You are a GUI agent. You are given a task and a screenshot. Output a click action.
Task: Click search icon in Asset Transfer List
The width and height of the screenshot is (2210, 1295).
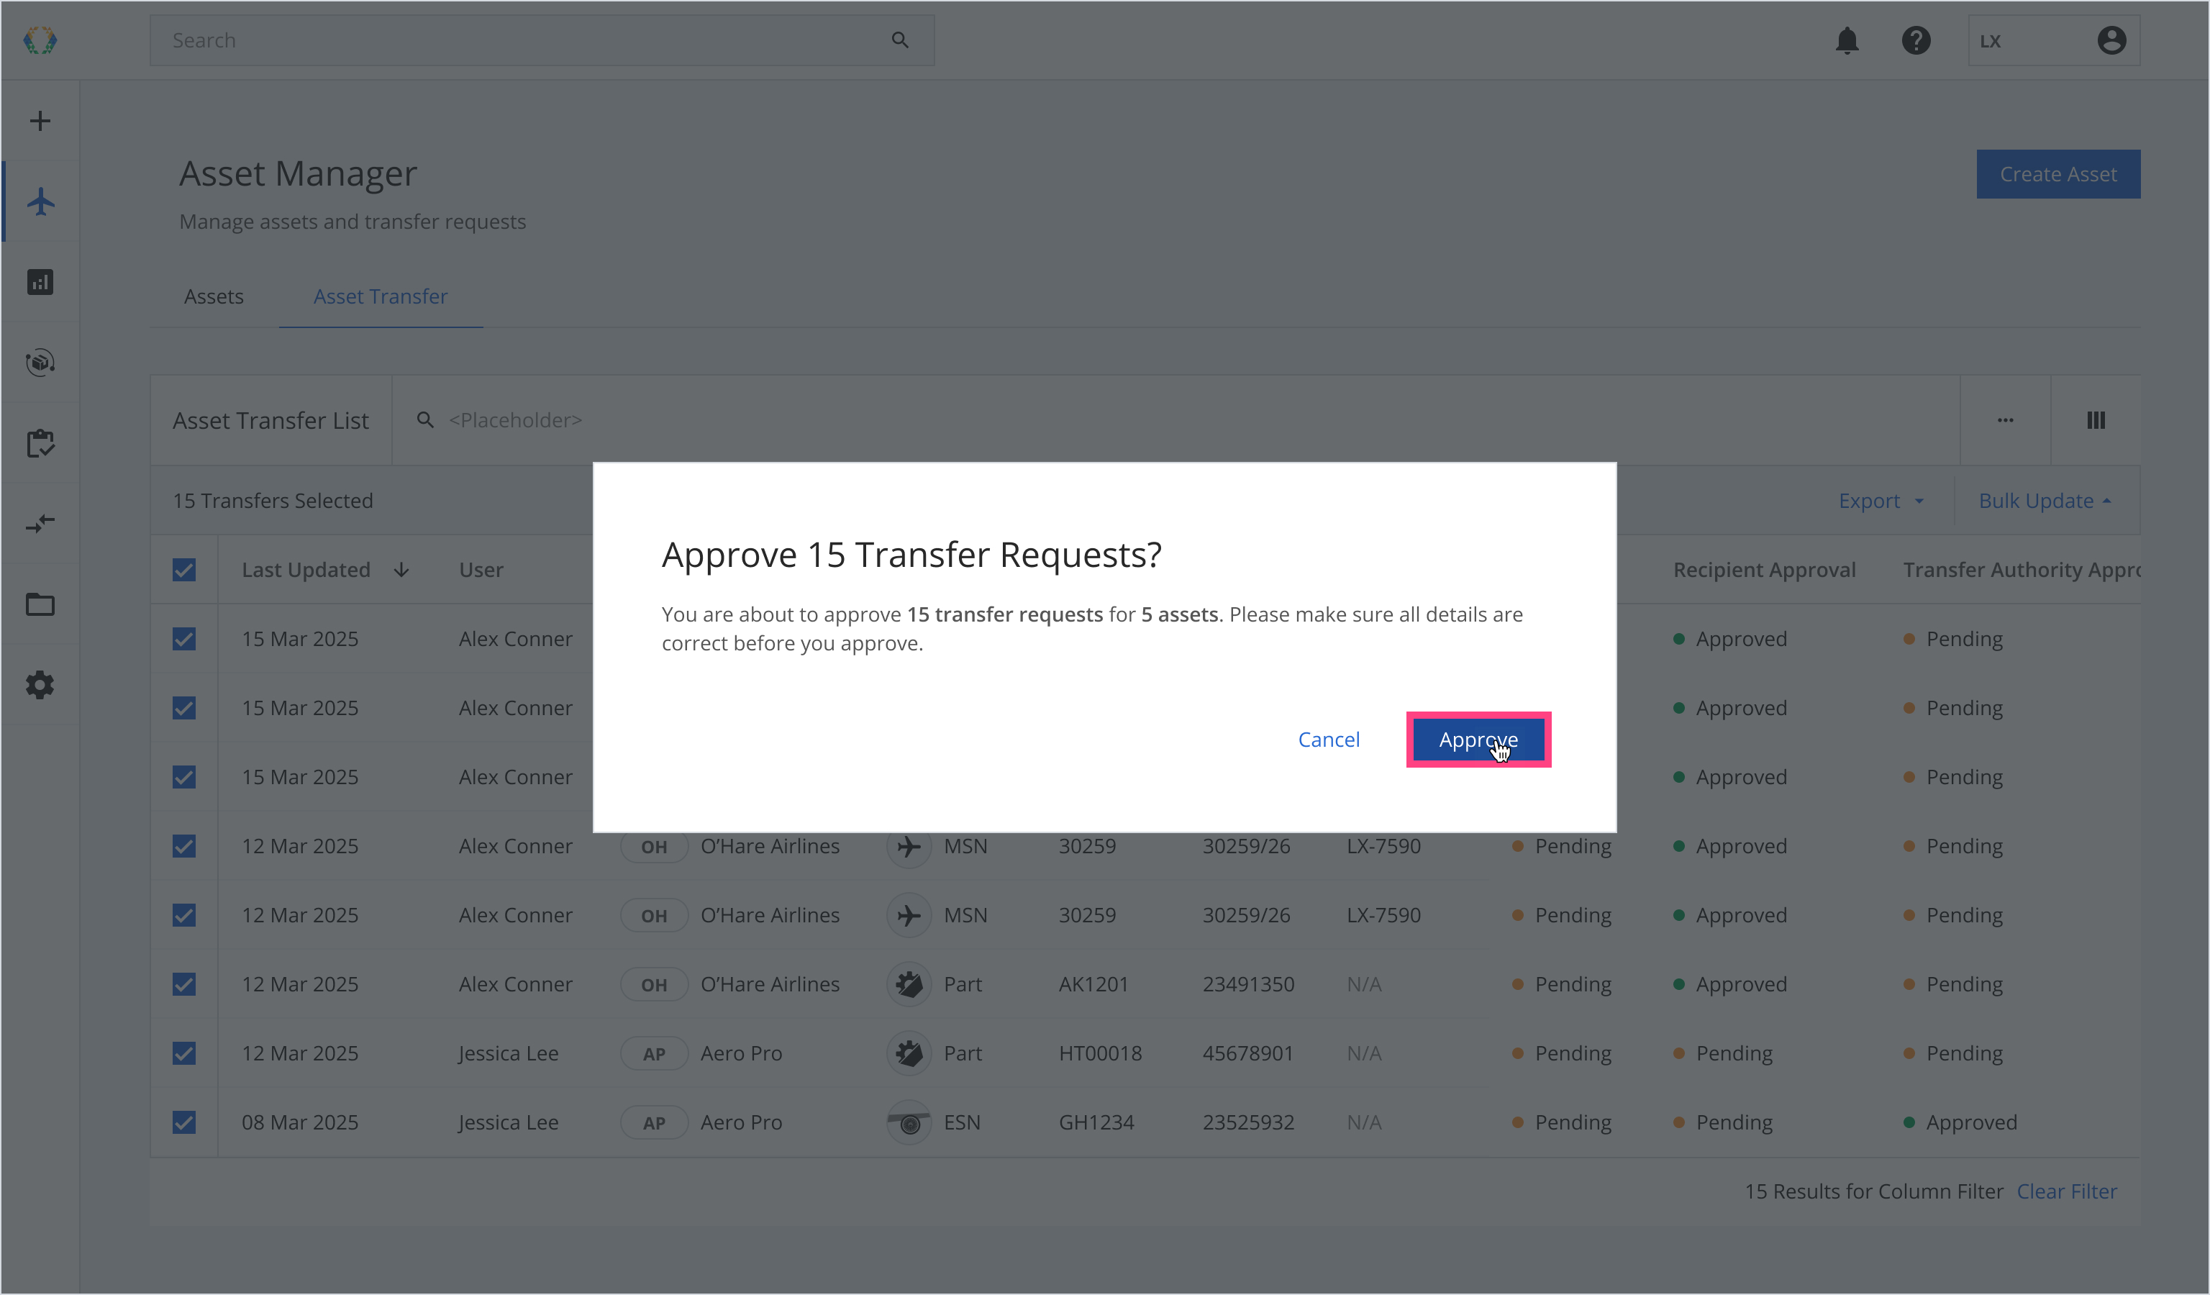[x=425, y=420]
